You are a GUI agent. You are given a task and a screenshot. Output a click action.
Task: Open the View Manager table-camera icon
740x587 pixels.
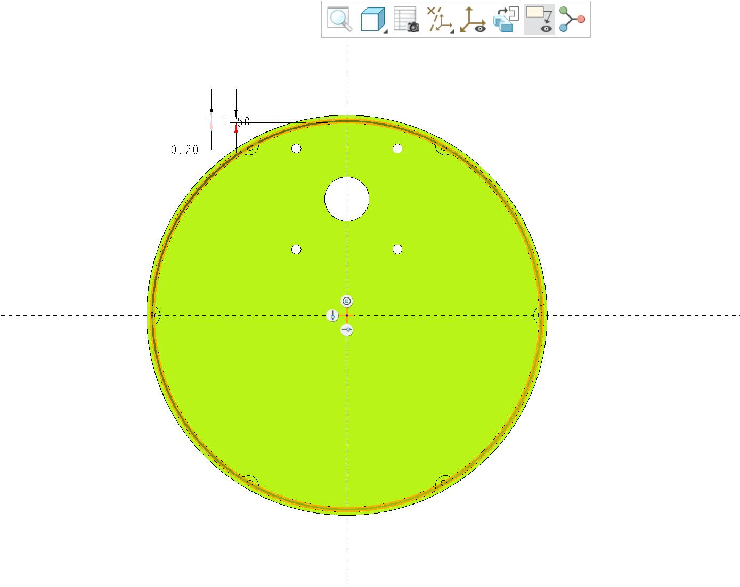point(406,19)
